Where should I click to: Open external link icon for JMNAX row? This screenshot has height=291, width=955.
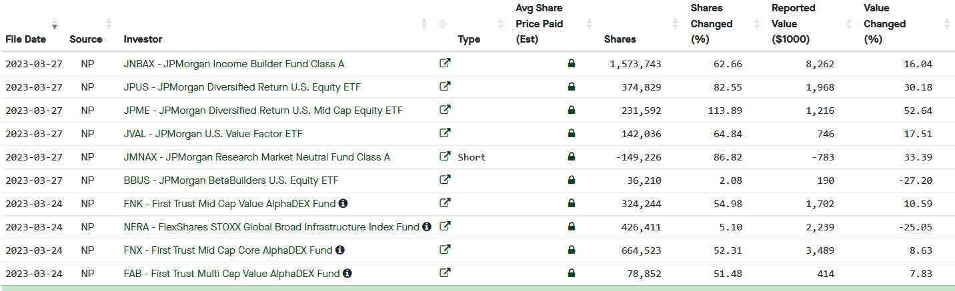pyautogui.click(x=445, y=156)
